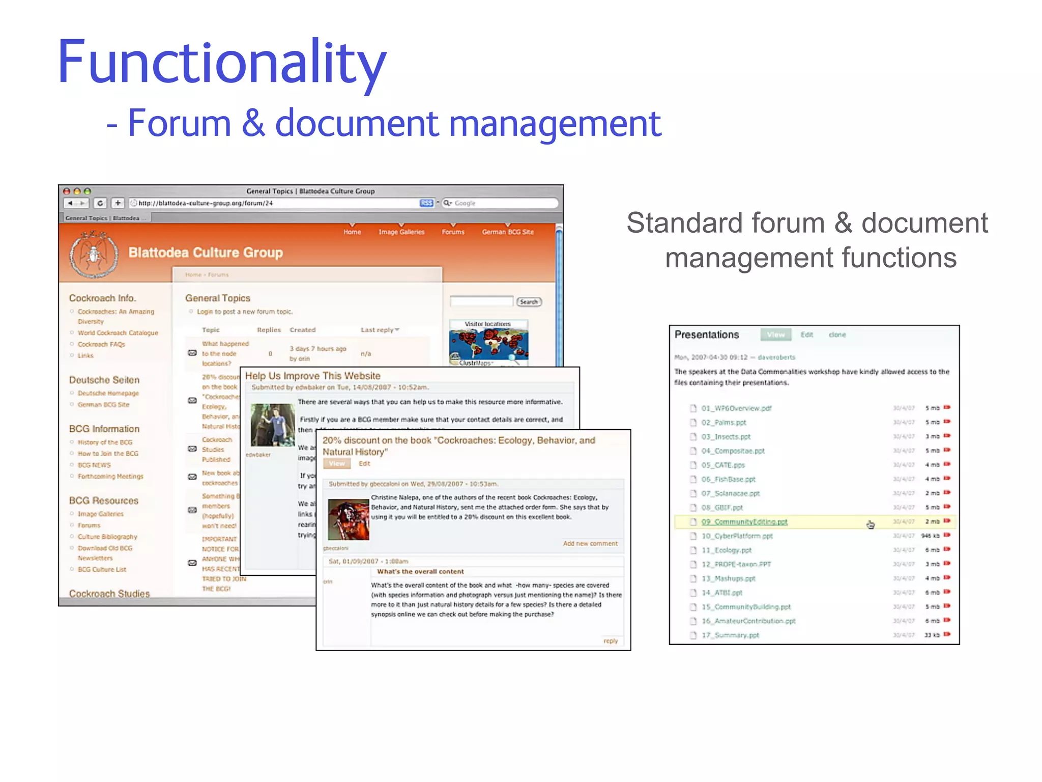Click red download icon for 17_Summary.ppt
This screenshot has height=782, width=1042.
click(947, 634)
